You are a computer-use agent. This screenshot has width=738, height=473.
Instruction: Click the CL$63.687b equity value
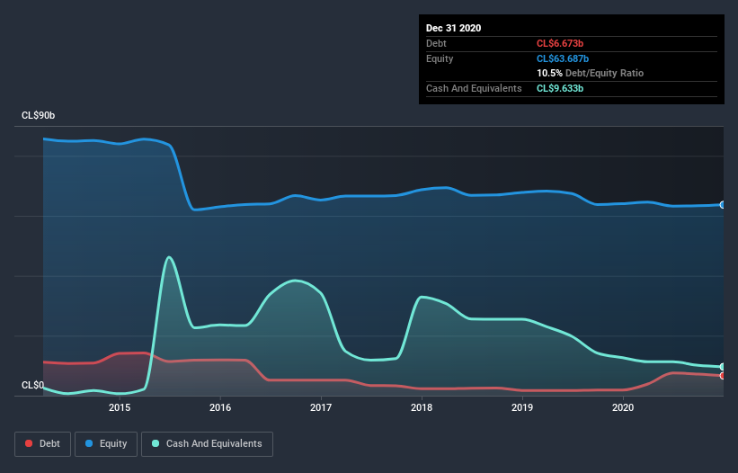coord(563,58)
